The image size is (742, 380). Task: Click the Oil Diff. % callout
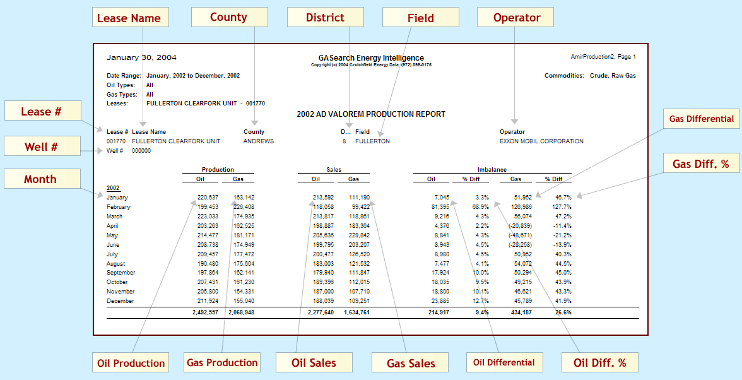[x=599, y=362]
